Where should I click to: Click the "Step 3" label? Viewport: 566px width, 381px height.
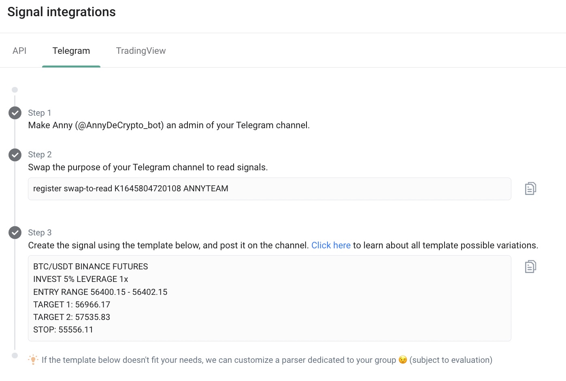[x=40, y=233]
